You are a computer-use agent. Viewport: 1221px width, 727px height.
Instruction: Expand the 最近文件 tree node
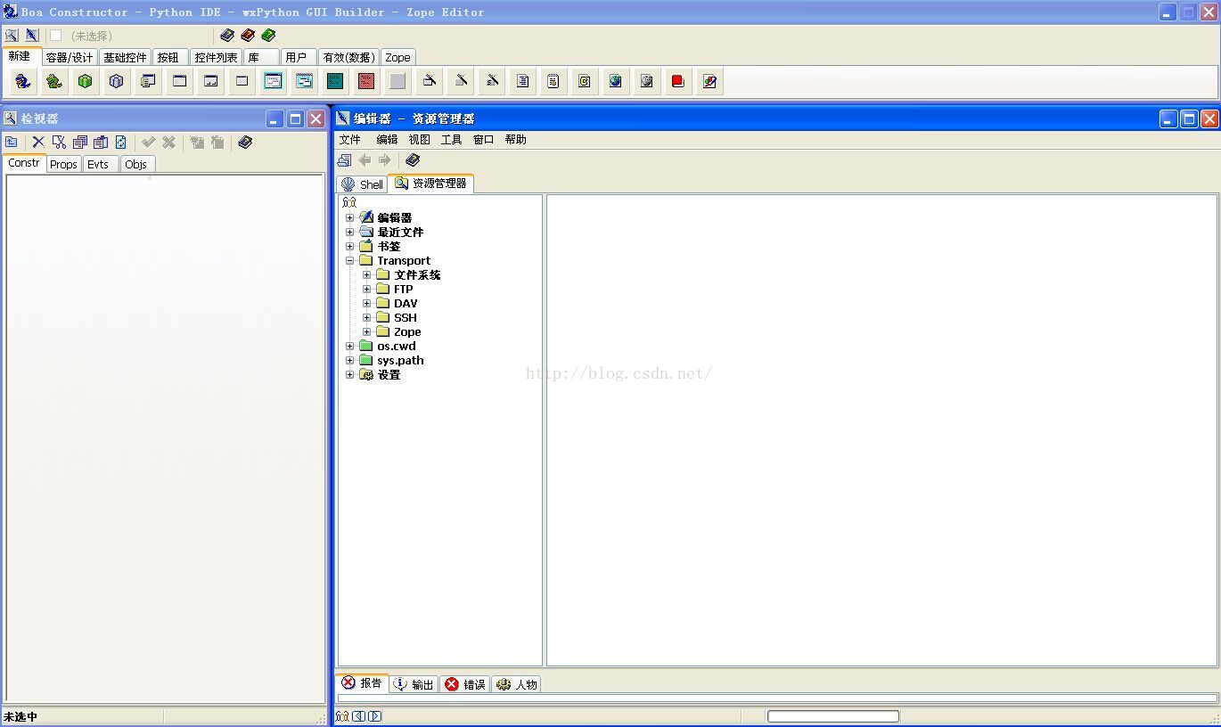[x=349, y=232]
